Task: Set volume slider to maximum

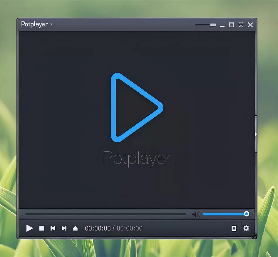Action: (x=247, y=214)
